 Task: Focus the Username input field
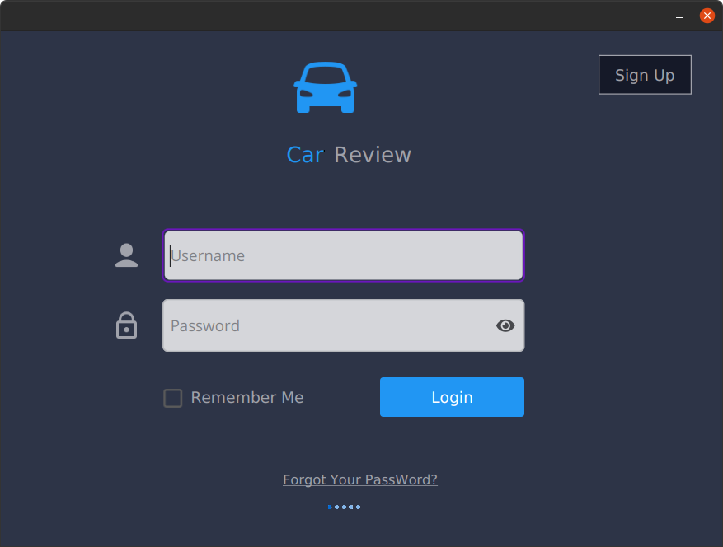(344, 255)
